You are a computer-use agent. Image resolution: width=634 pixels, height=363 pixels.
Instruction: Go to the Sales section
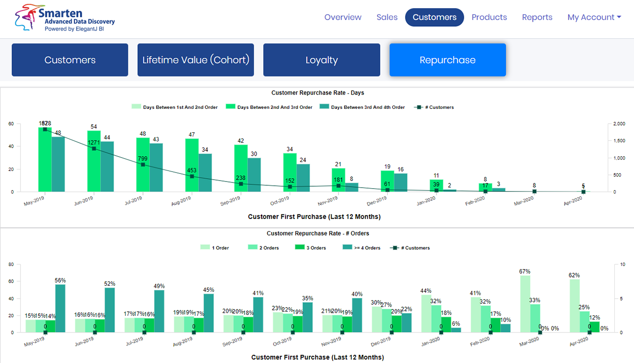tap(387, 17)
